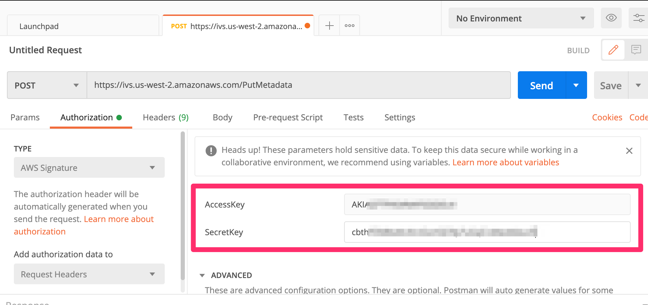The width and height of the screenshot is (648, 305).
Task: Click the request URL input field
Action: (x=299, y=85)
